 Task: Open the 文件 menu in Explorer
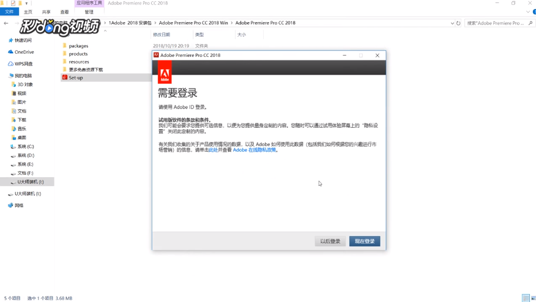coord(9,12)
